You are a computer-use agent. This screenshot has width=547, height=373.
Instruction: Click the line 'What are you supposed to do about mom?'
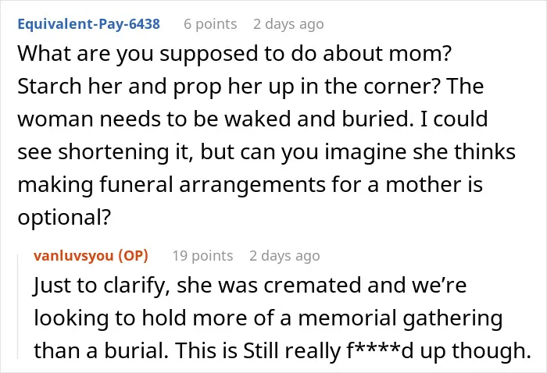coord(234,54)
